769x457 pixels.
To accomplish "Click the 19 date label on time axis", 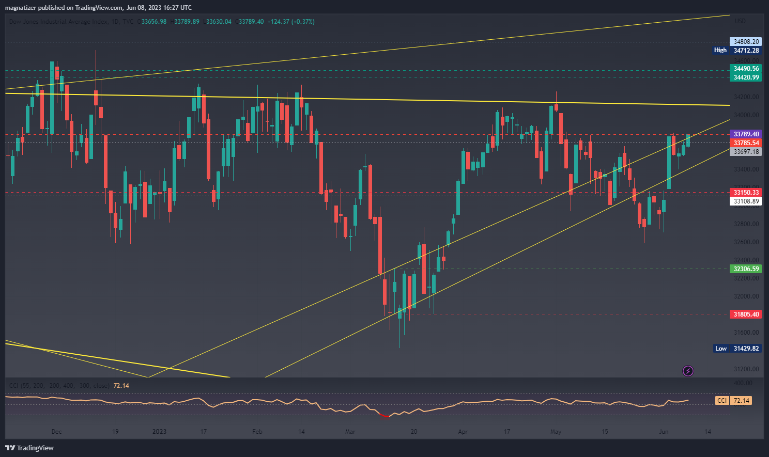I will tap(115, 432).
